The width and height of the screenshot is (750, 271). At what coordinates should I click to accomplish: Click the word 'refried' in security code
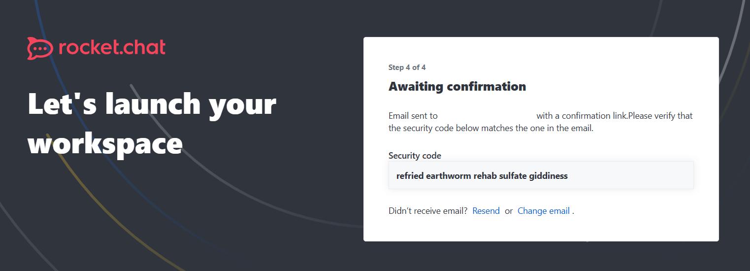pos(410,175)
